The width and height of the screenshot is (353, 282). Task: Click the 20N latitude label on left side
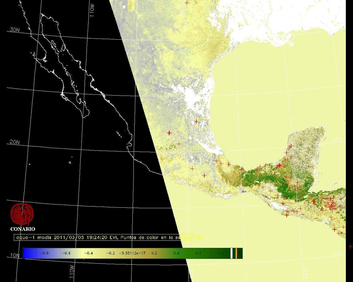pos(14,142)
